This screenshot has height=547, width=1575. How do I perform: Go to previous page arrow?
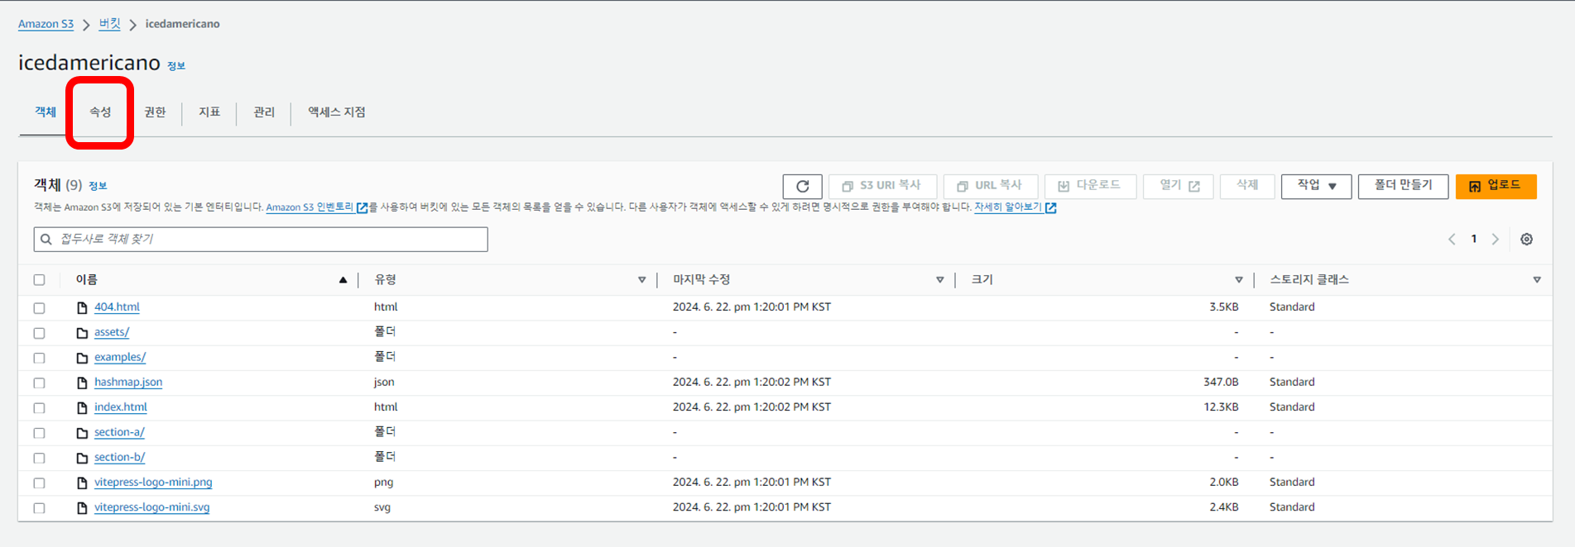1452,240
